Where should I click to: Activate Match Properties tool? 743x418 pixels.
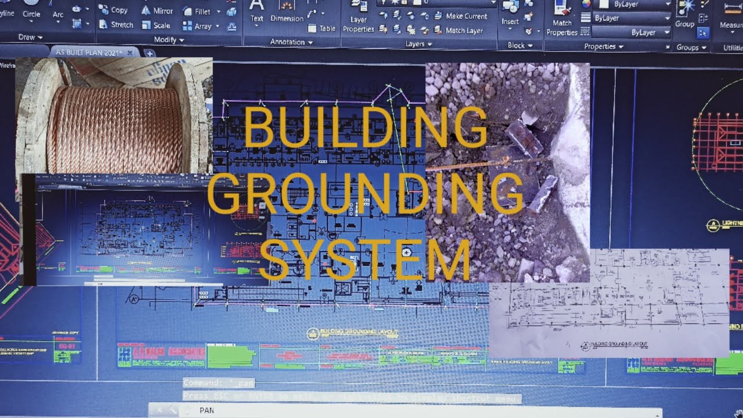coord(562,19)
